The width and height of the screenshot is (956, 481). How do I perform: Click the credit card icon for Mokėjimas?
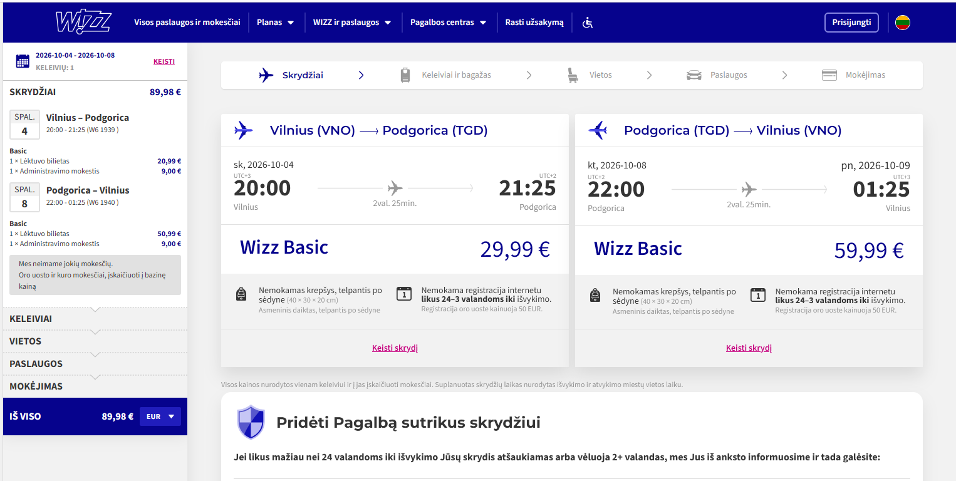tap(829, 75)
